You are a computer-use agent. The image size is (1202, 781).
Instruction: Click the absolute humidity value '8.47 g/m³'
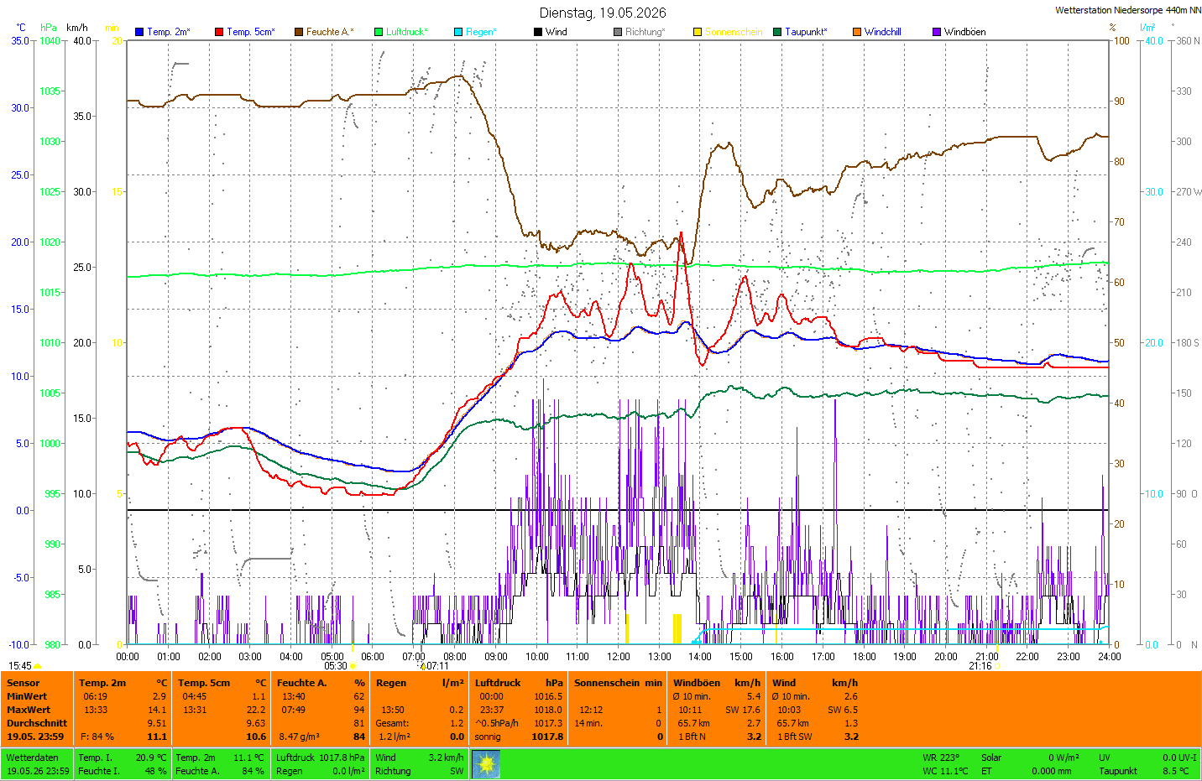coord(299,737)
